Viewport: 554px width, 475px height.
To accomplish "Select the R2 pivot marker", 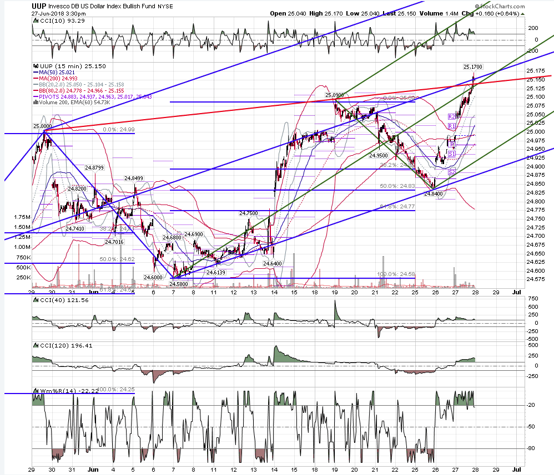I will pyautogui.click(x=451, y=117).
